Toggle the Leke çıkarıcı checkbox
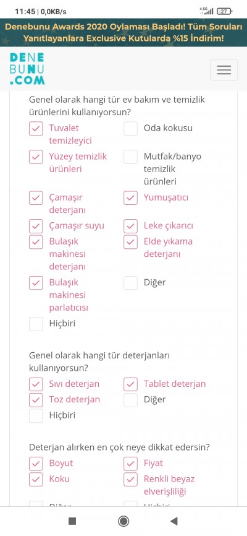 130,226
